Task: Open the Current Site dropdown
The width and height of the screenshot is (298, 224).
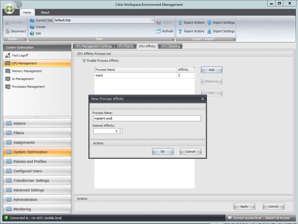Action: [x=152, y=20]
